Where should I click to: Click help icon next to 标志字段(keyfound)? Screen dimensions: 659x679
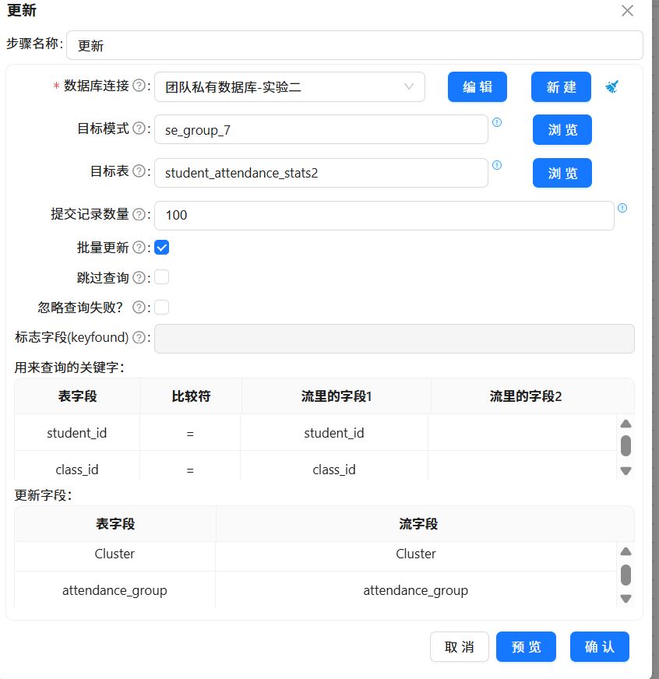coord(139,337)
